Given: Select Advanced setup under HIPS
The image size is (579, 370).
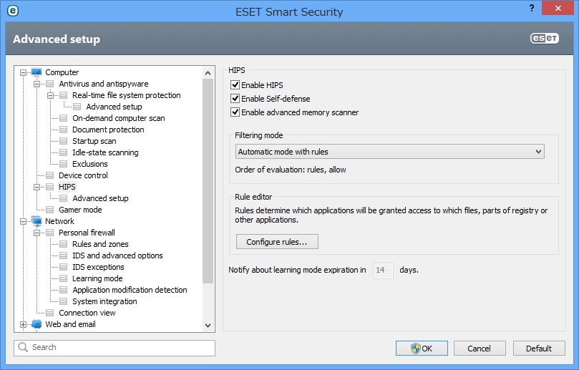Looking at the screenshot, I should tap(100, 198).
